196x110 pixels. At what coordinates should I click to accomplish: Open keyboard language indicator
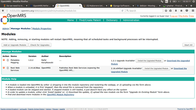166,1
